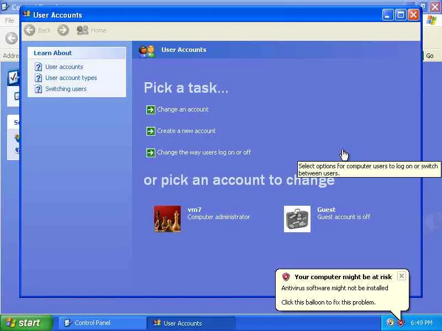Open help topic 'Switching users'
Image resolution: width=442 pixels, height=331 pixels.
66,89
